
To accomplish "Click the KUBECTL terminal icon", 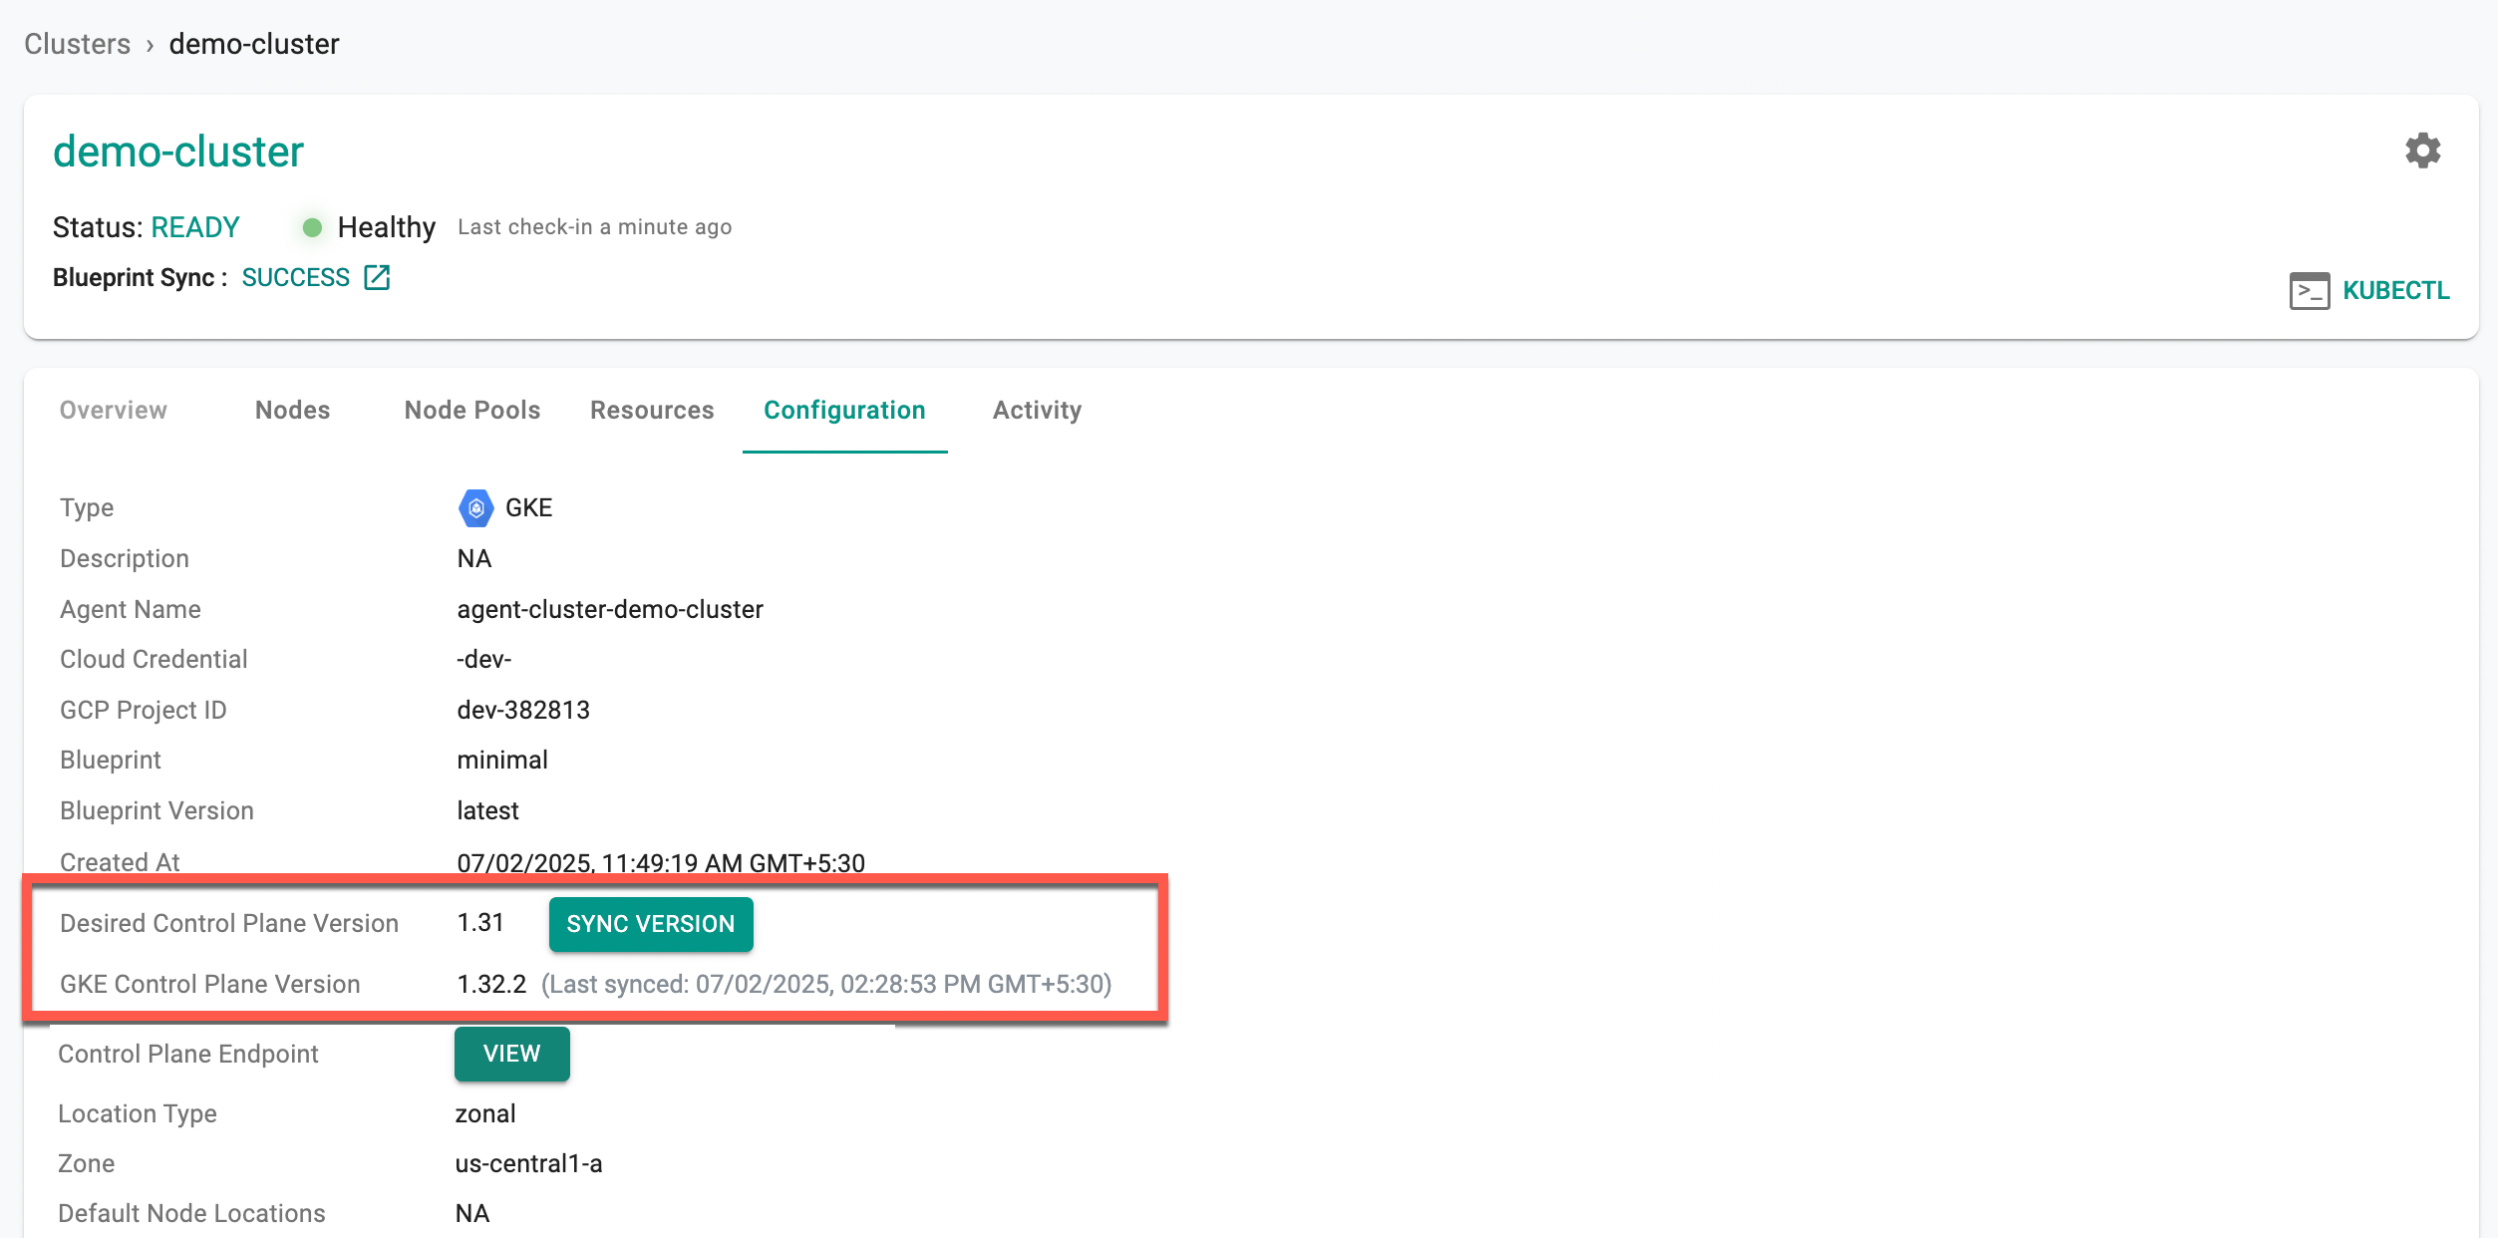I will tap(2309, 291).
